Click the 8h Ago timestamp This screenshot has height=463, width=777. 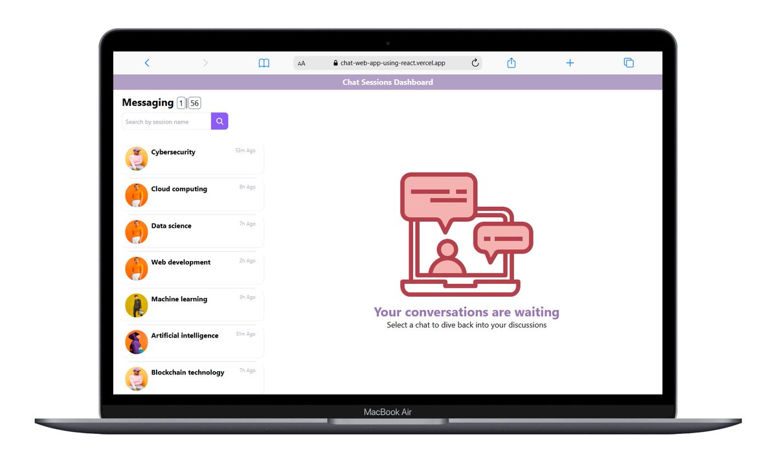(247, 187)
